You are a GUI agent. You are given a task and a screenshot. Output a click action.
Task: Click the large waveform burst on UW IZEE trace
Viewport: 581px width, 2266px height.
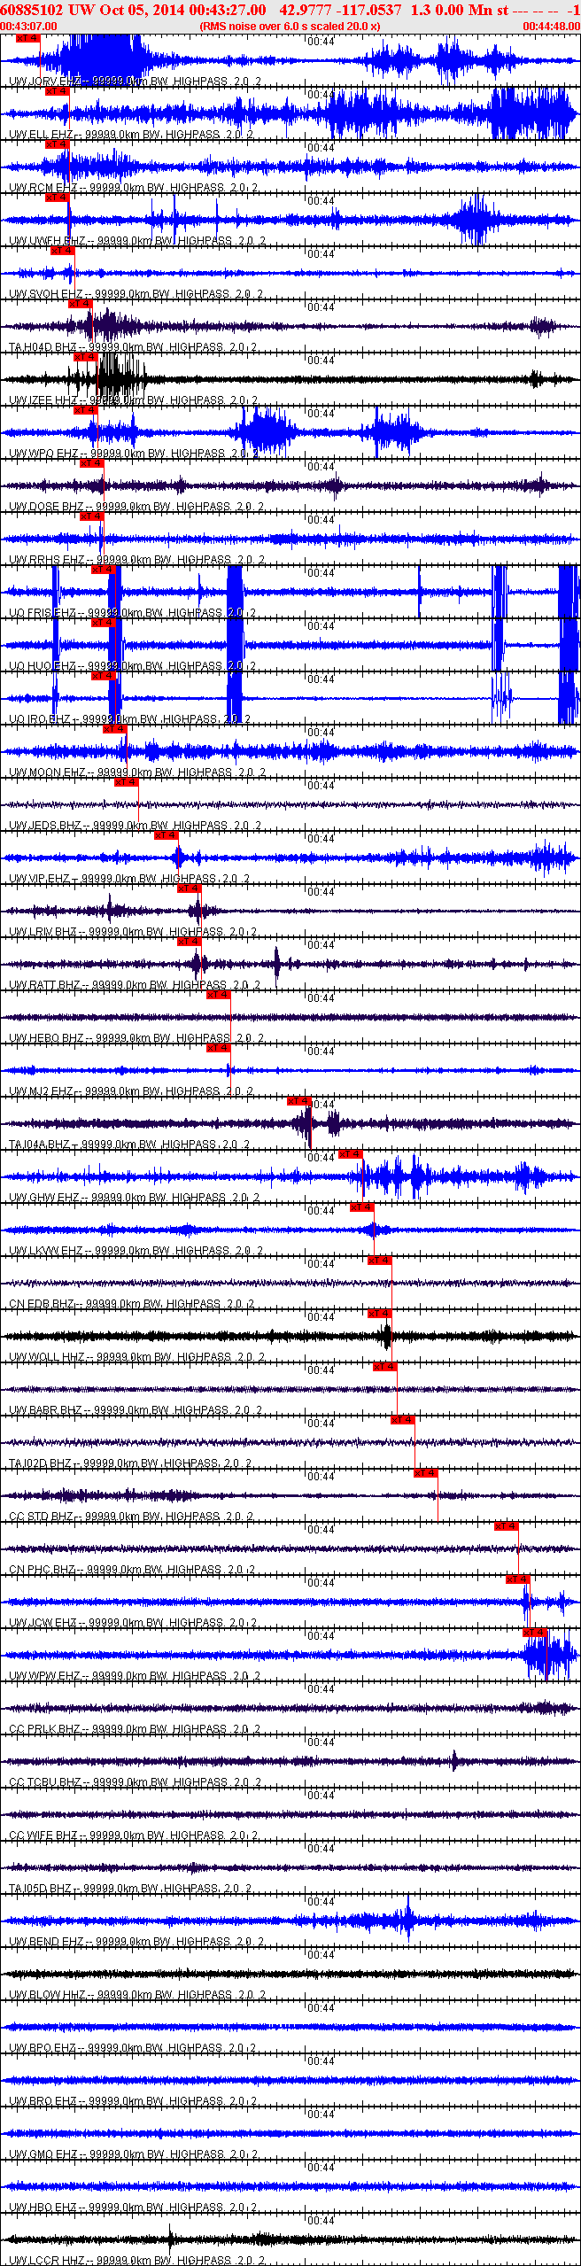pyautogui.click(x=122, y=378)
